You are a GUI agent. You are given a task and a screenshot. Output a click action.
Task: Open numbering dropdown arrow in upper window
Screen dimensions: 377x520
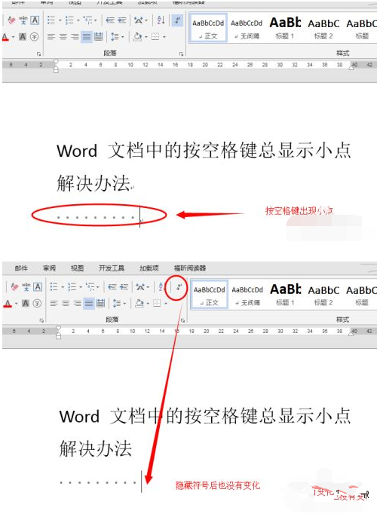tap(78, 20)
